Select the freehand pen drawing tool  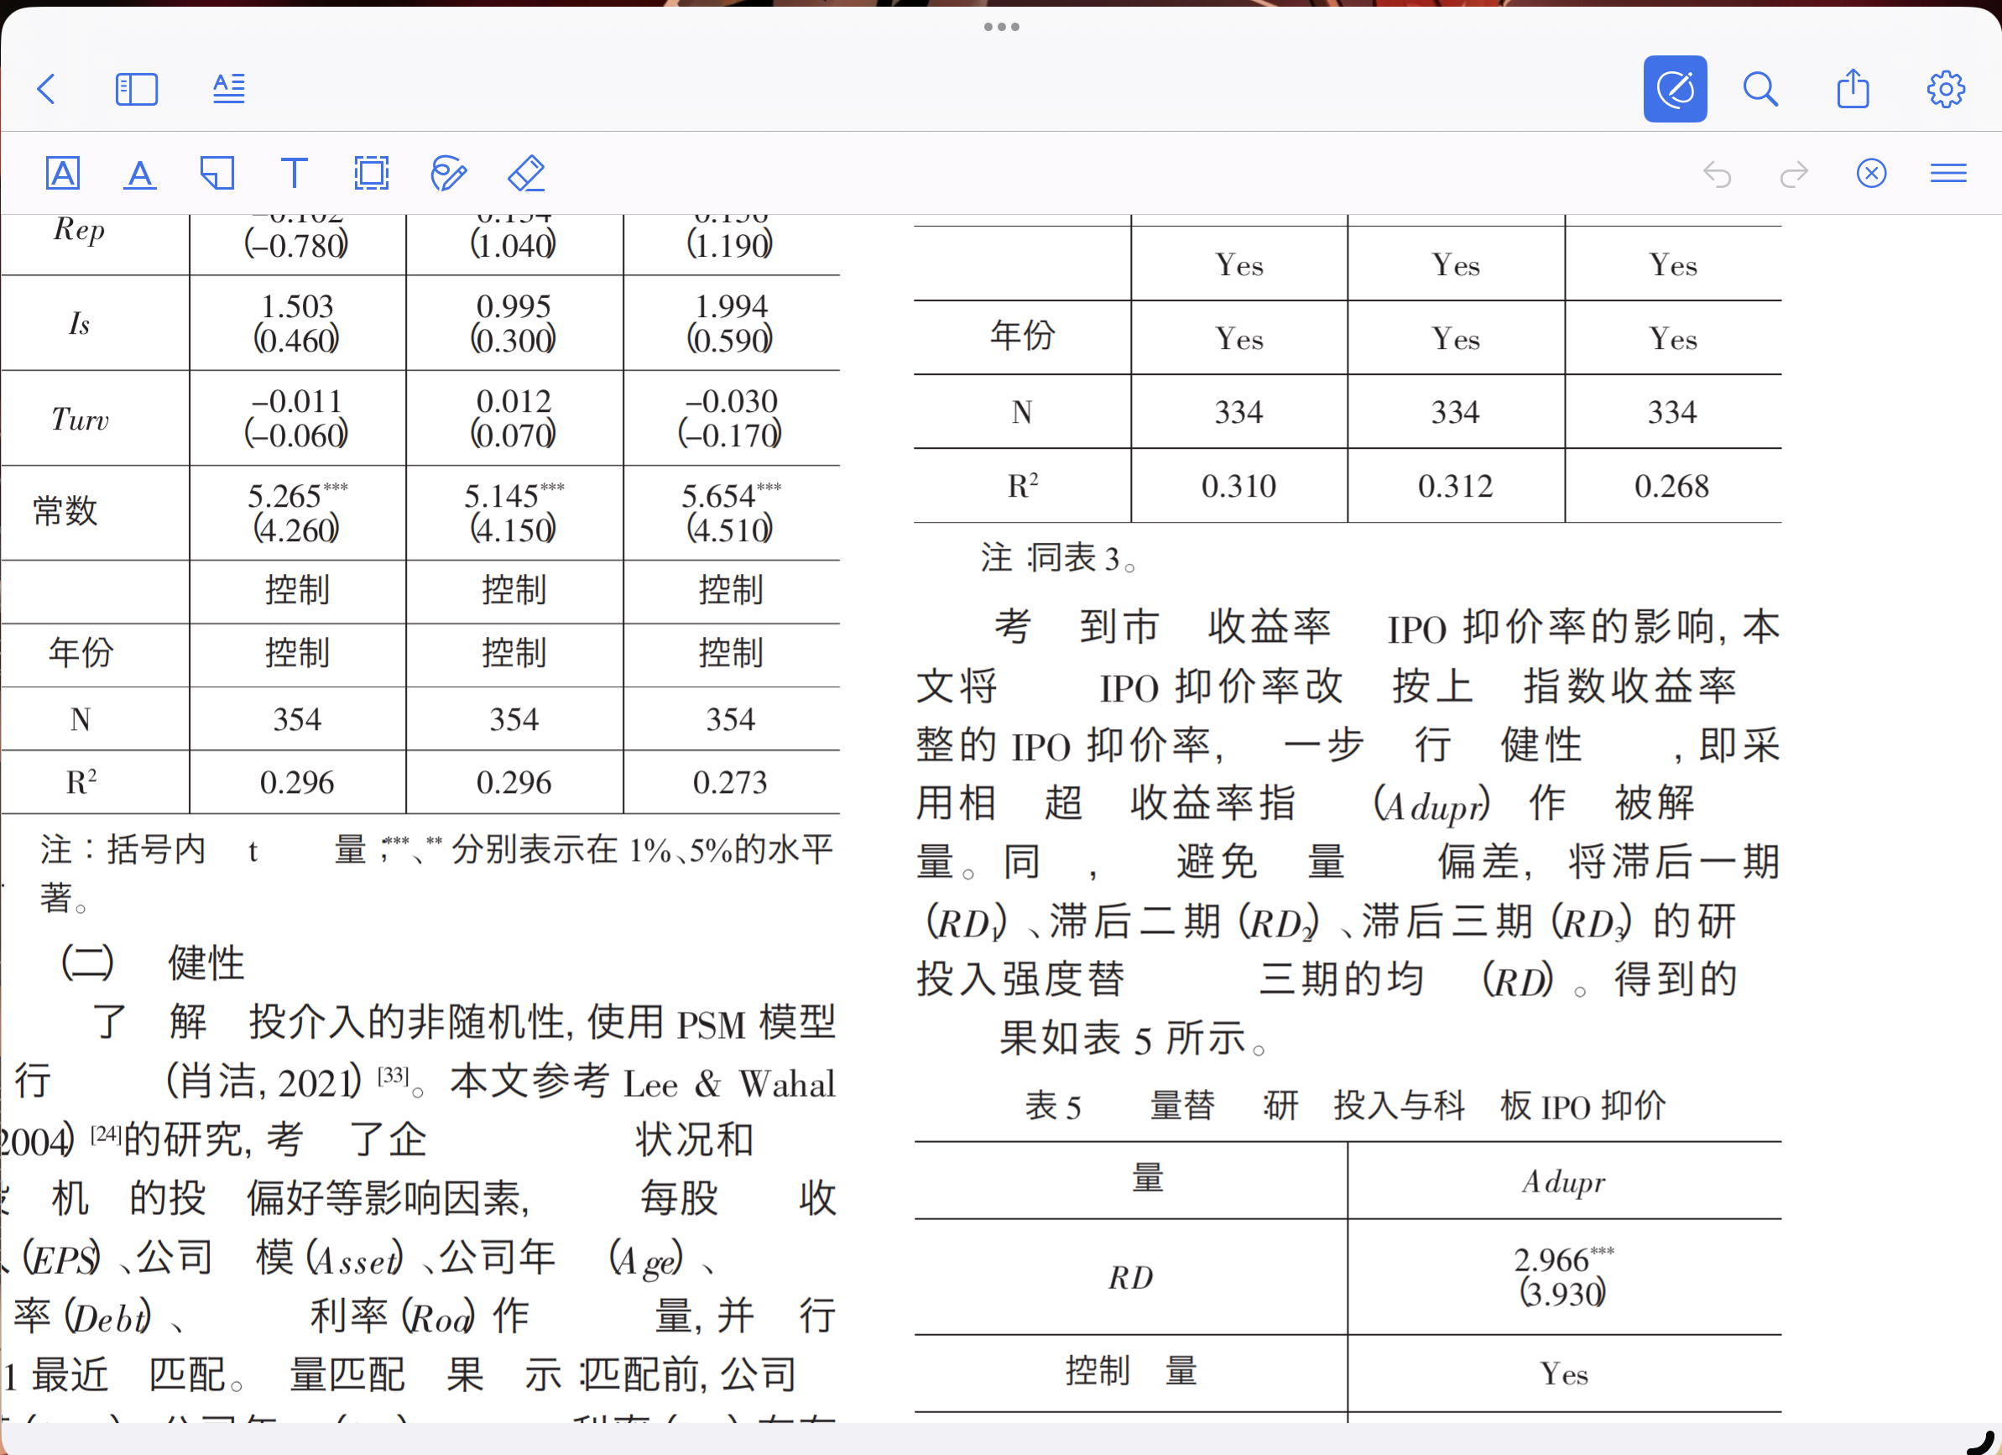point(448,173)
